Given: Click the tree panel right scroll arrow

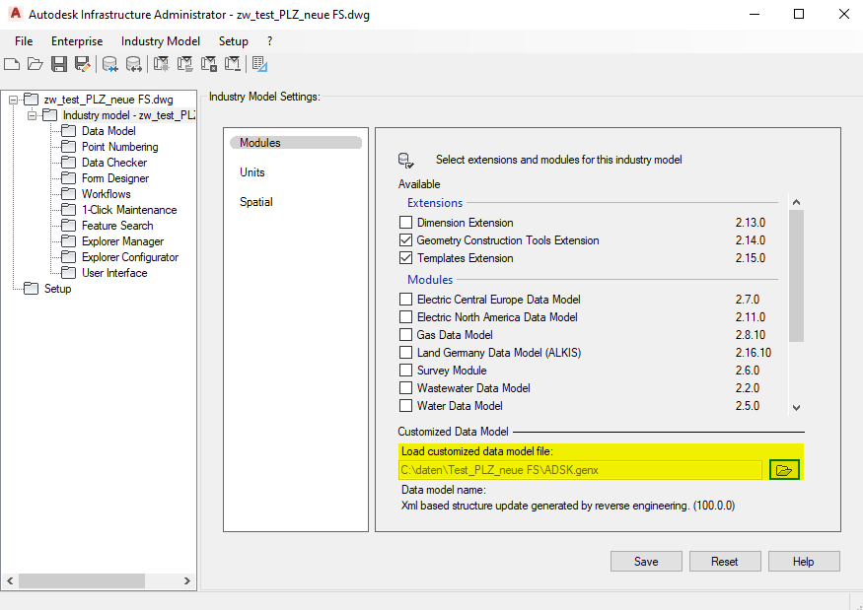Looking at the screenshot, I should coord(187,580).
